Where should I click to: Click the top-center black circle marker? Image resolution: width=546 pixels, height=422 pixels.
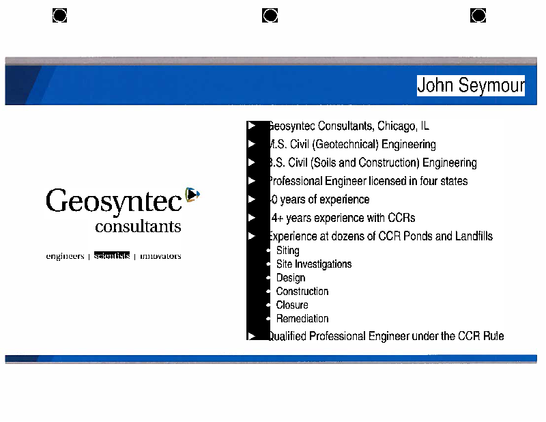270,16
